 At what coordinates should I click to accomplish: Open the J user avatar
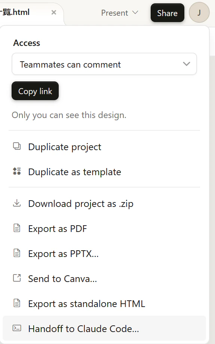coord(199,12)
